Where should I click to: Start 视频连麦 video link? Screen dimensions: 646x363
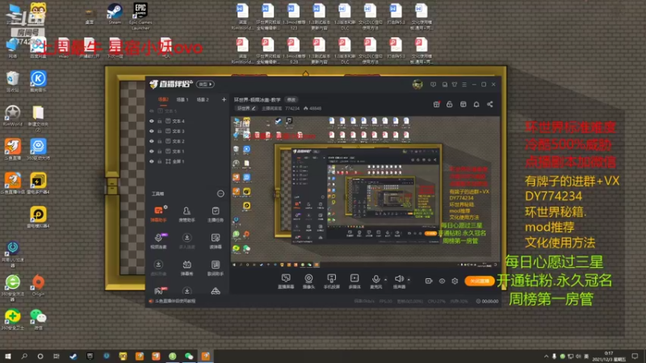click(x=158, y=240)
